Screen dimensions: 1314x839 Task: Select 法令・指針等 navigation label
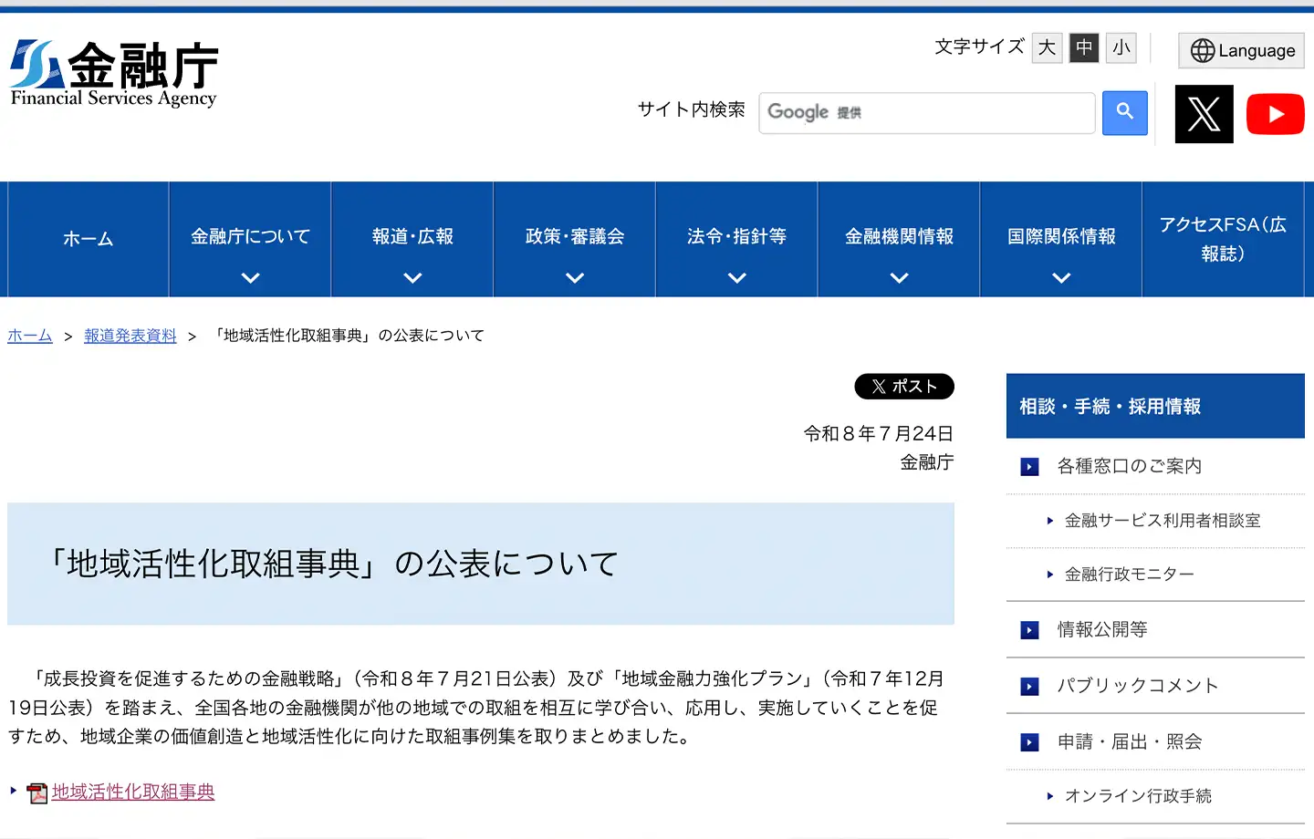tap(737, 236)
